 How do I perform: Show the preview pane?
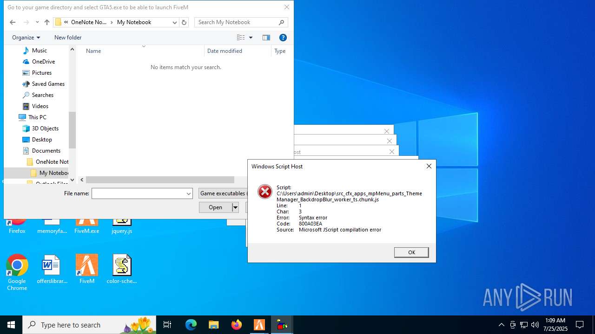pos(266,38)
